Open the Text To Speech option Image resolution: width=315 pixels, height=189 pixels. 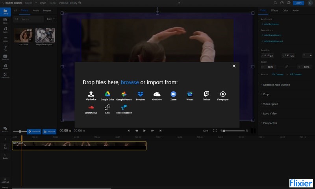point(124,109)
